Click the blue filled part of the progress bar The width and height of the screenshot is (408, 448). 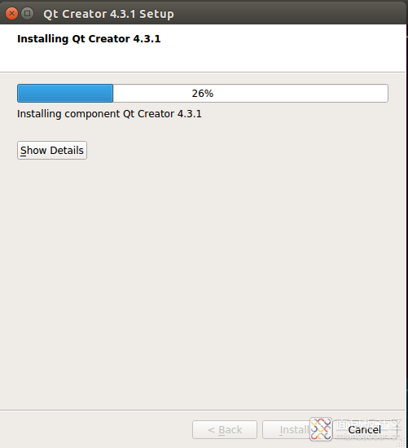click(65, 93)
